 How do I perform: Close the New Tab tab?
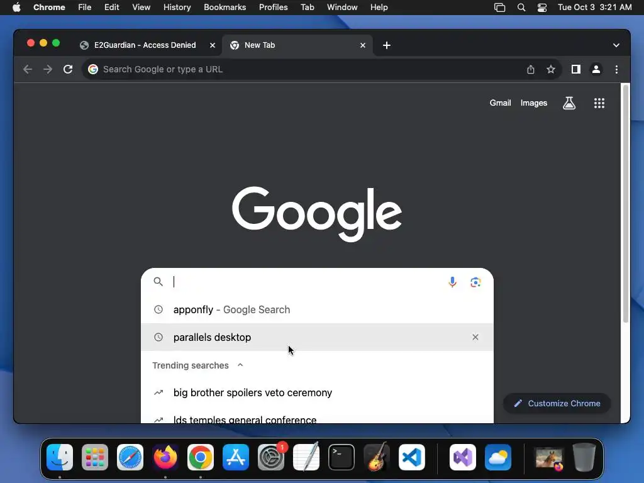point(363,45)
